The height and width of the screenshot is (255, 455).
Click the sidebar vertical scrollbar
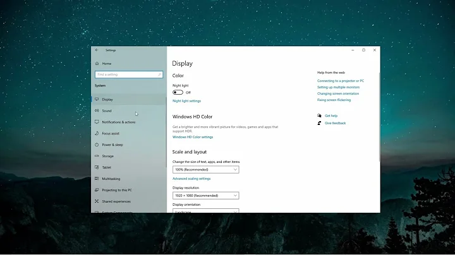166,132
